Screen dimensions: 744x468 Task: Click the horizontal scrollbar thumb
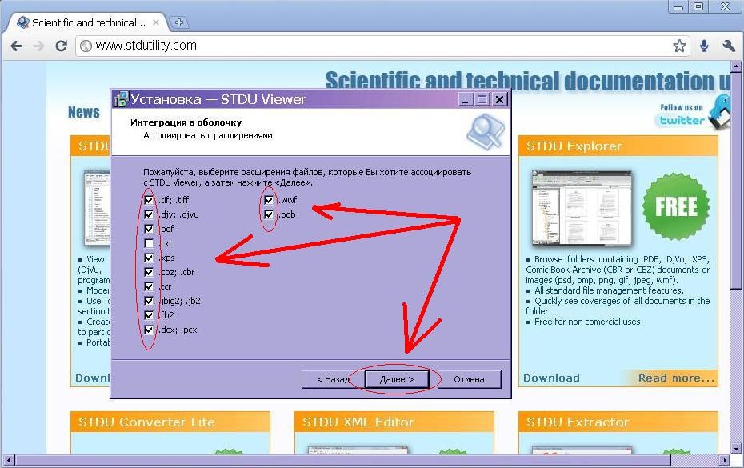342,461
